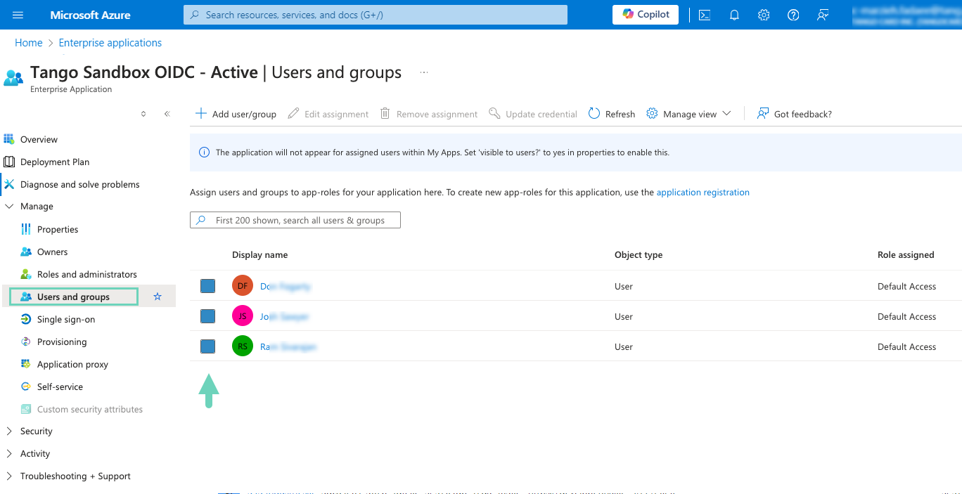
Task: Click "Default Access" in the DF row
Action: [907, 287]
